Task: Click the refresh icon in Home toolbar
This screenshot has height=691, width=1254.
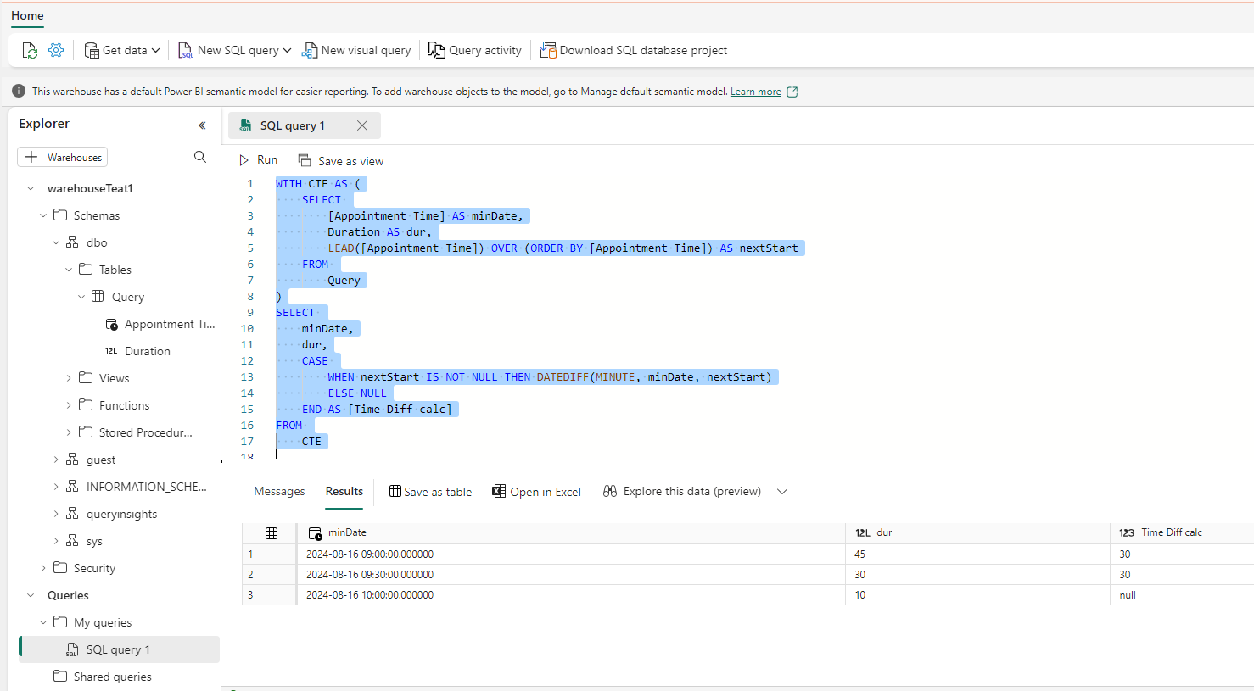Action: [30, 51]
